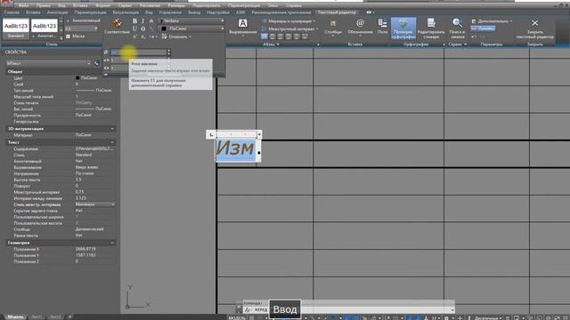Toggle Spell Check (Проверка орфографии)
570x320 pixels.
click(403, 28)
